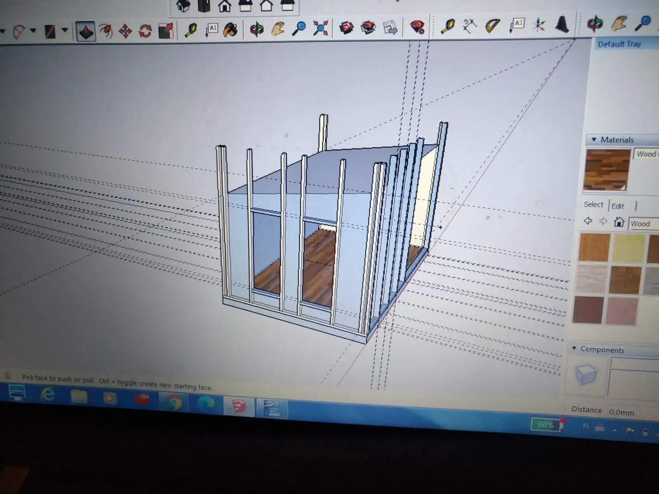Open the arc tool dropdown arrow
This screenshot has height=494, width=659.
33,31
